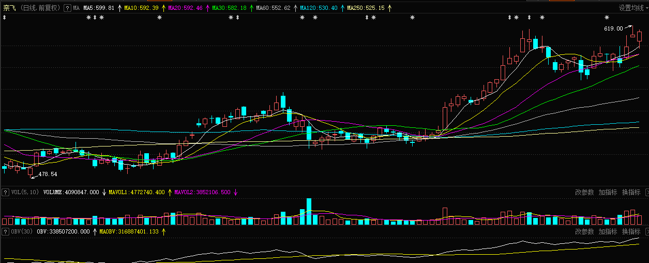Click the MAVOL1:4772740.400 reading
The image size is (649, 263).
coord(137,193)
